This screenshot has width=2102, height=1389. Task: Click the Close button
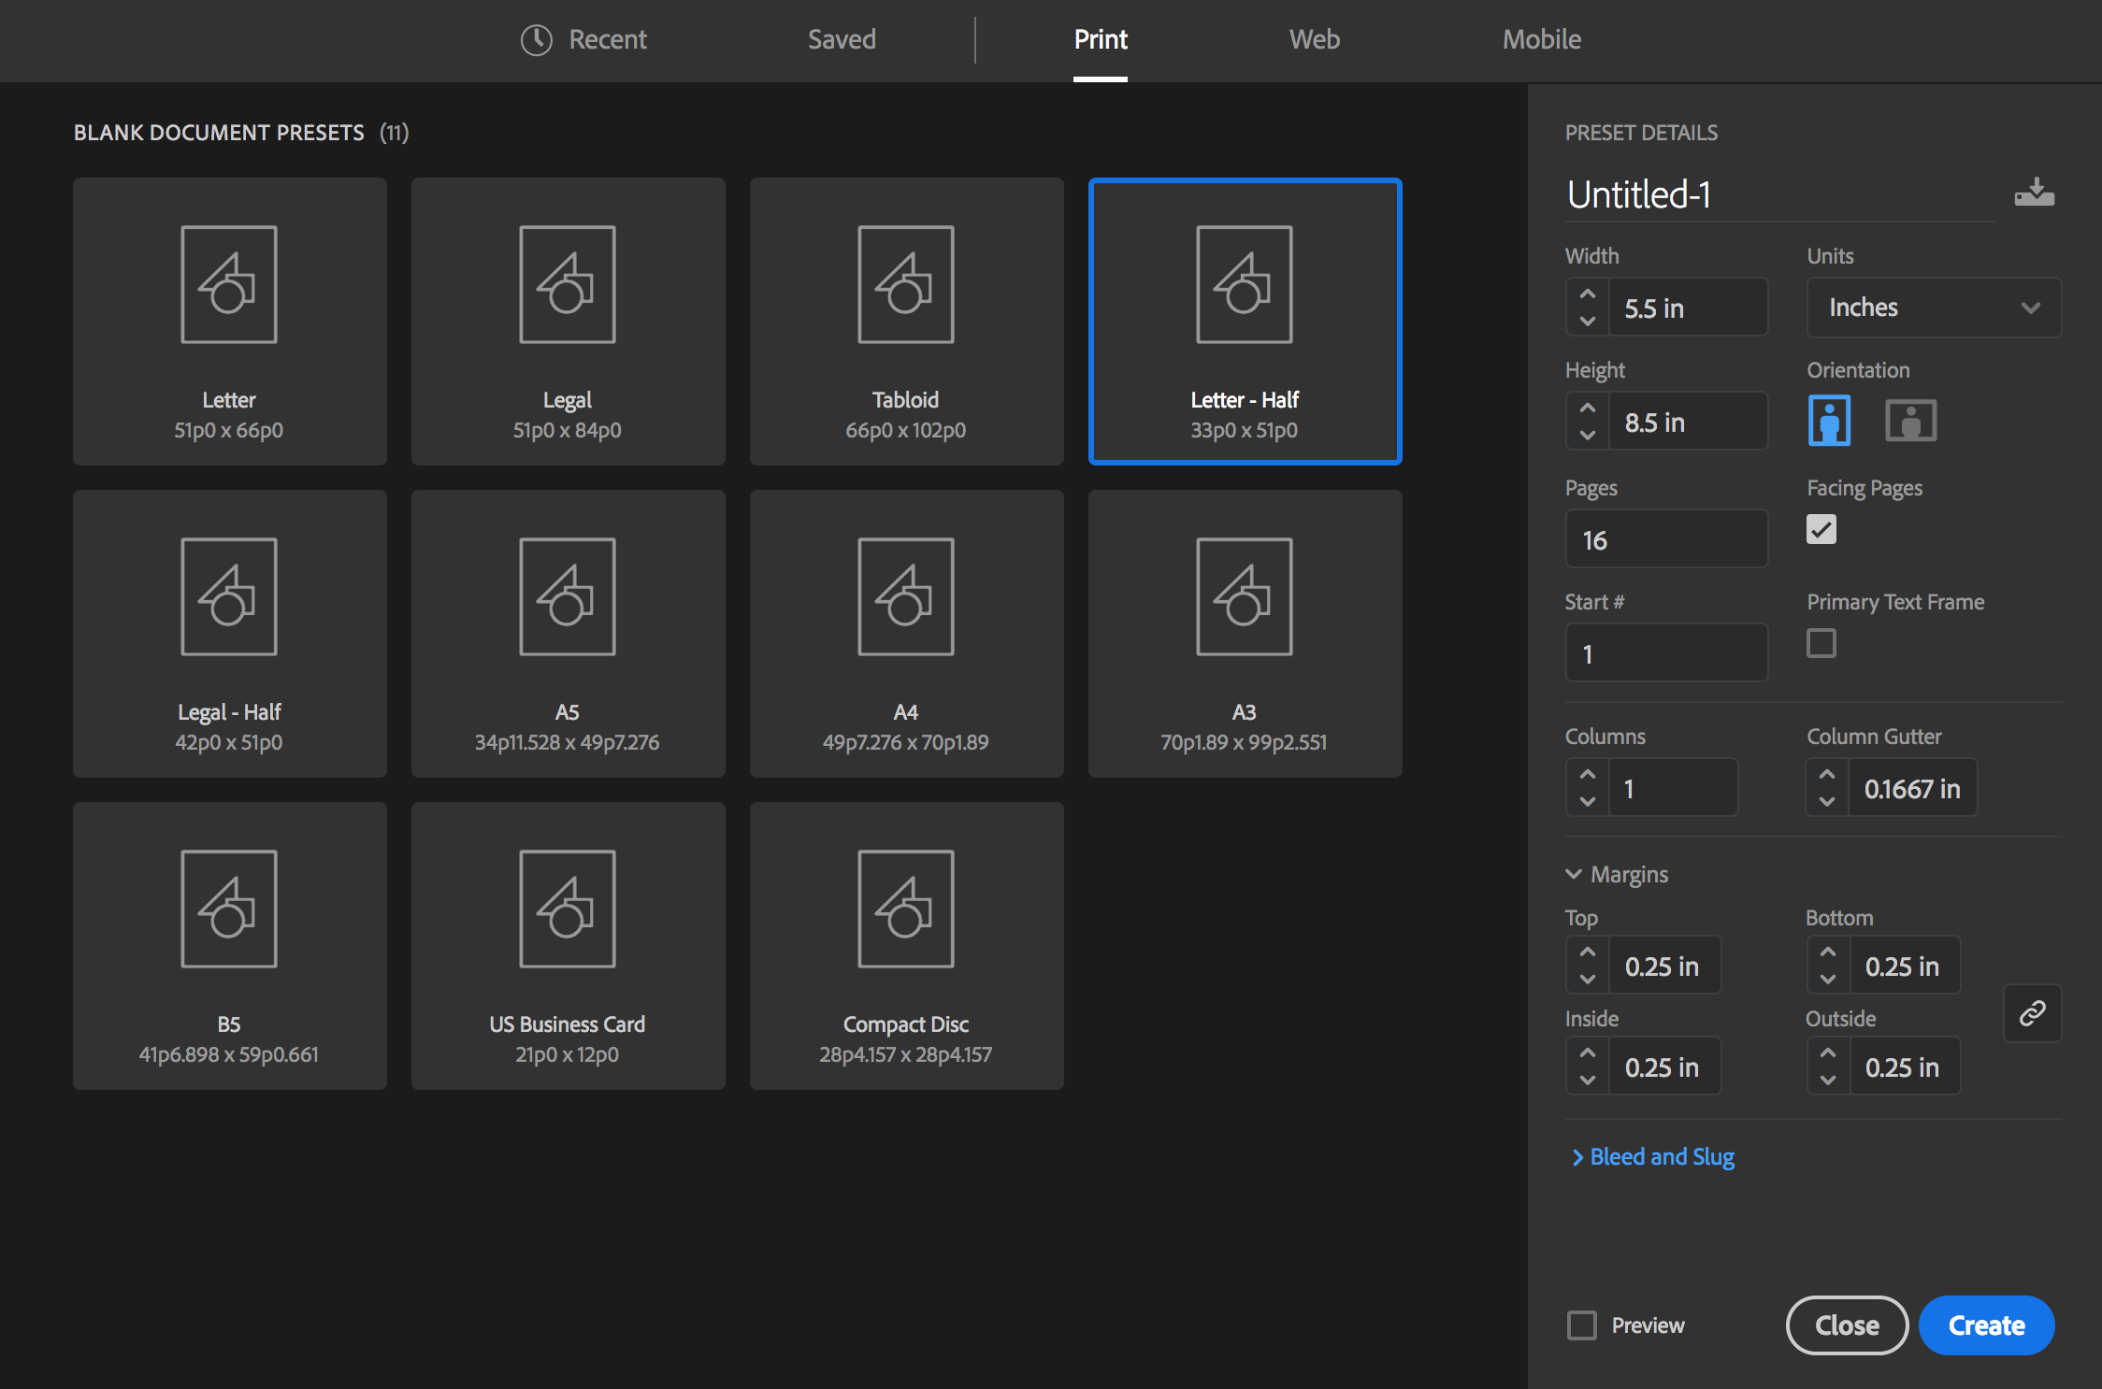click(1846, 1325)
